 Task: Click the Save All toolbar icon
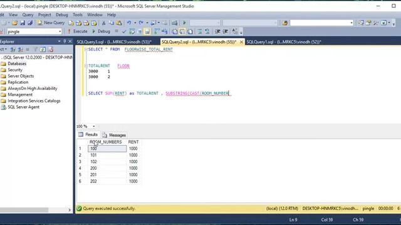[x=30, y=23]
